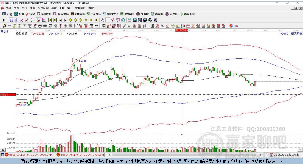The height and width of the screenshot is (164, 303).
Task: Click the red 8.8778 price tag
Action: 8,94
